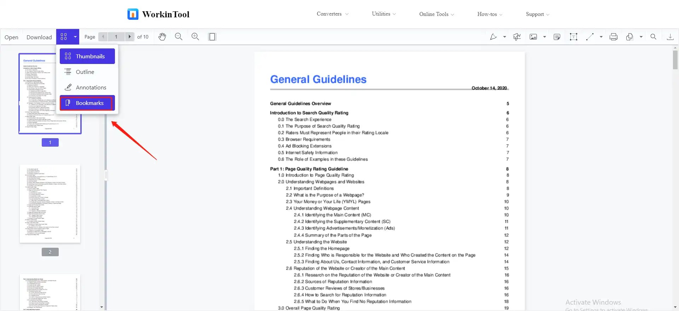Toggle the page layout view icon
The width and height of the screenshot is (679, 311).
click(x=212, y=37)
